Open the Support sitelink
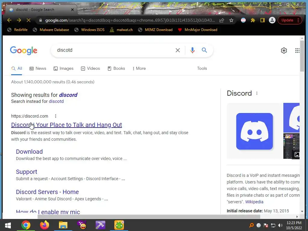The width and height of the screenshot is (308, 231). point(26,172)
